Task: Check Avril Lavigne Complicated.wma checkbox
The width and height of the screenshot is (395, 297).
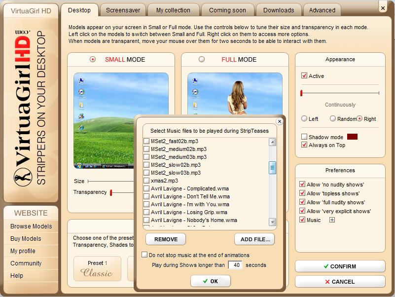Action: click(146, 188)
